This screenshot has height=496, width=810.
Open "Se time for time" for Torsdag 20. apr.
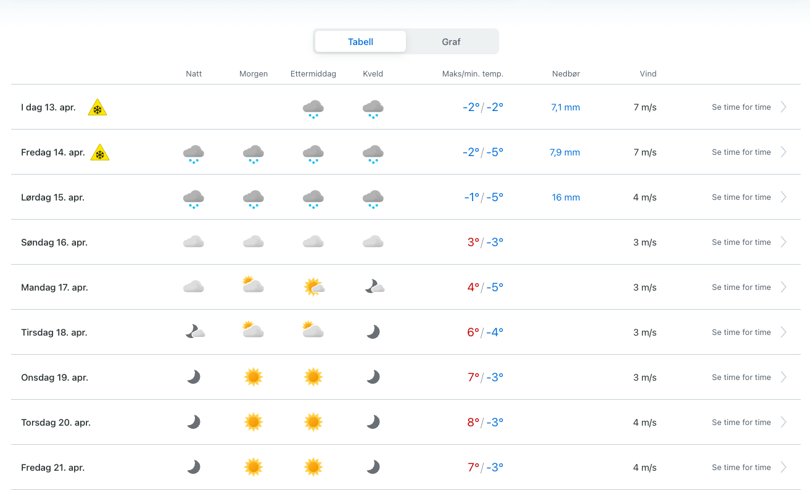(741, 423)
